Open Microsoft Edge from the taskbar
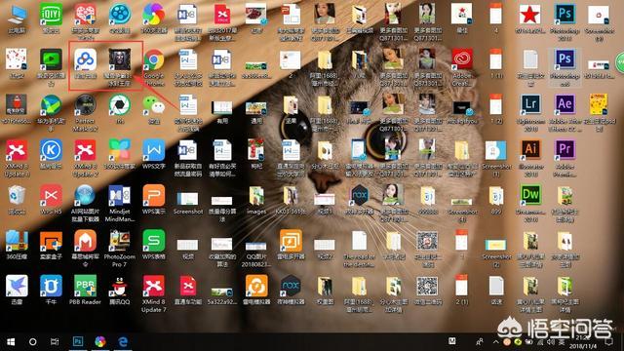The height and width of the screenshot is (351, 624). (123, 342)
